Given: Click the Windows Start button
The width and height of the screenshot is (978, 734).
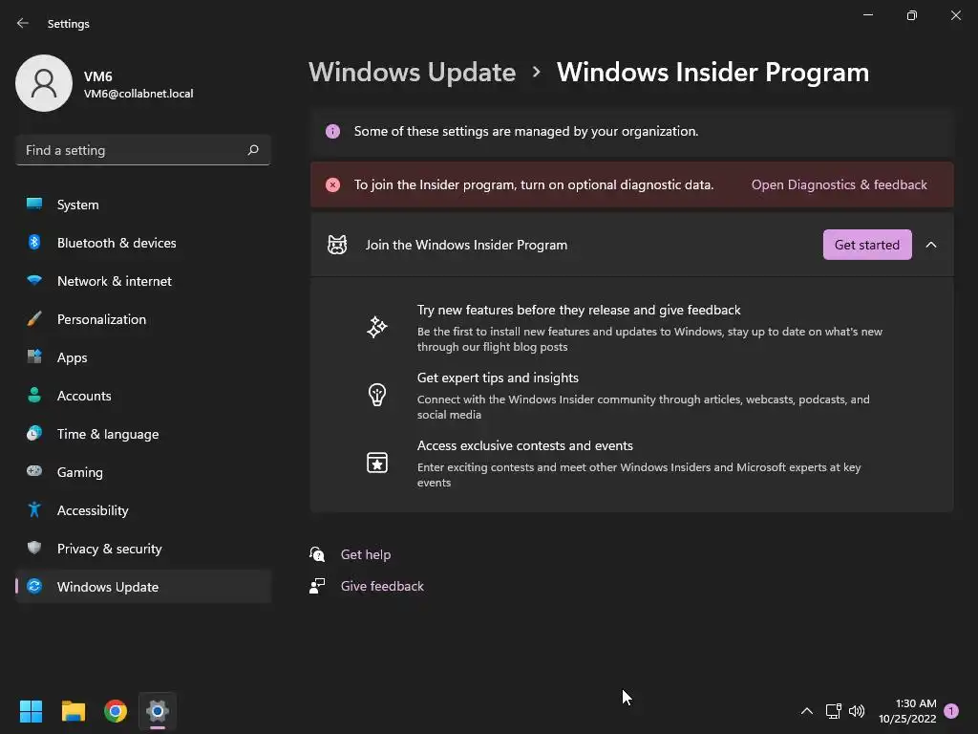Looking at the screenshot, I should [x=32, y=711].
